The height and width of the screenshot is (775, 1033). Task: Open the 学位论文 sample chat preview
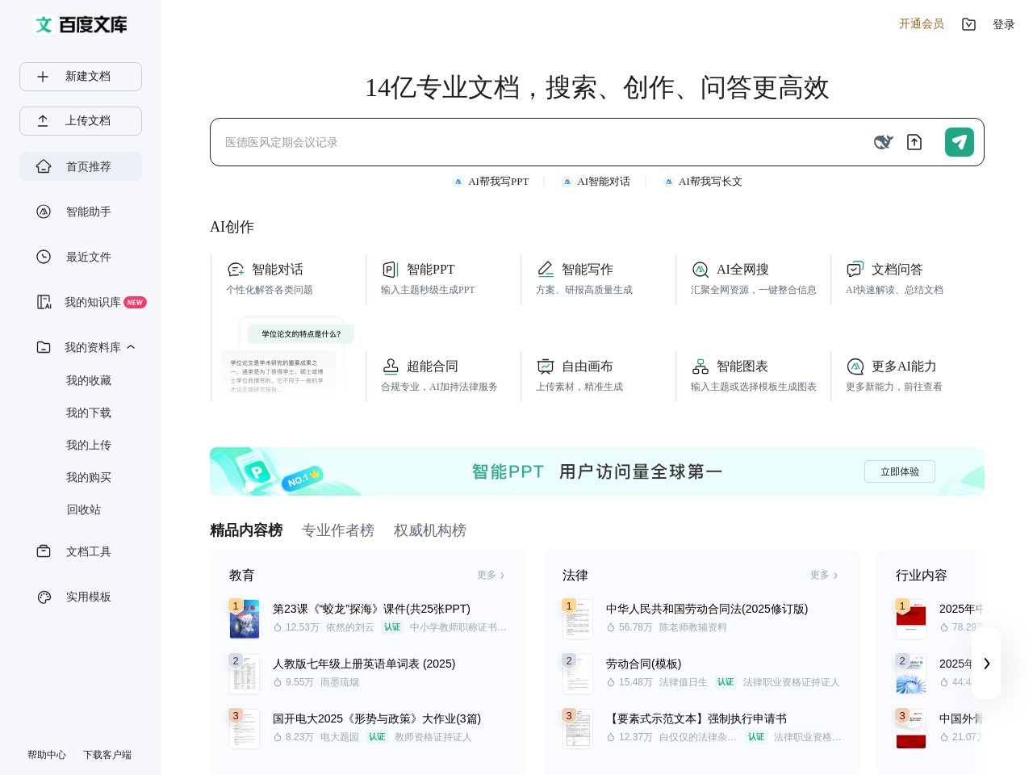(x=286, y=359)
